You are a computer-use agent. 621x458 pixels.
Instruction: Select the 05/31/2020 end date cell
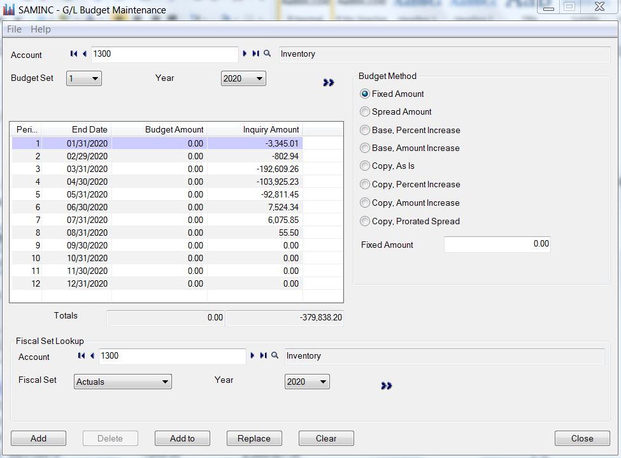(77, 194)
